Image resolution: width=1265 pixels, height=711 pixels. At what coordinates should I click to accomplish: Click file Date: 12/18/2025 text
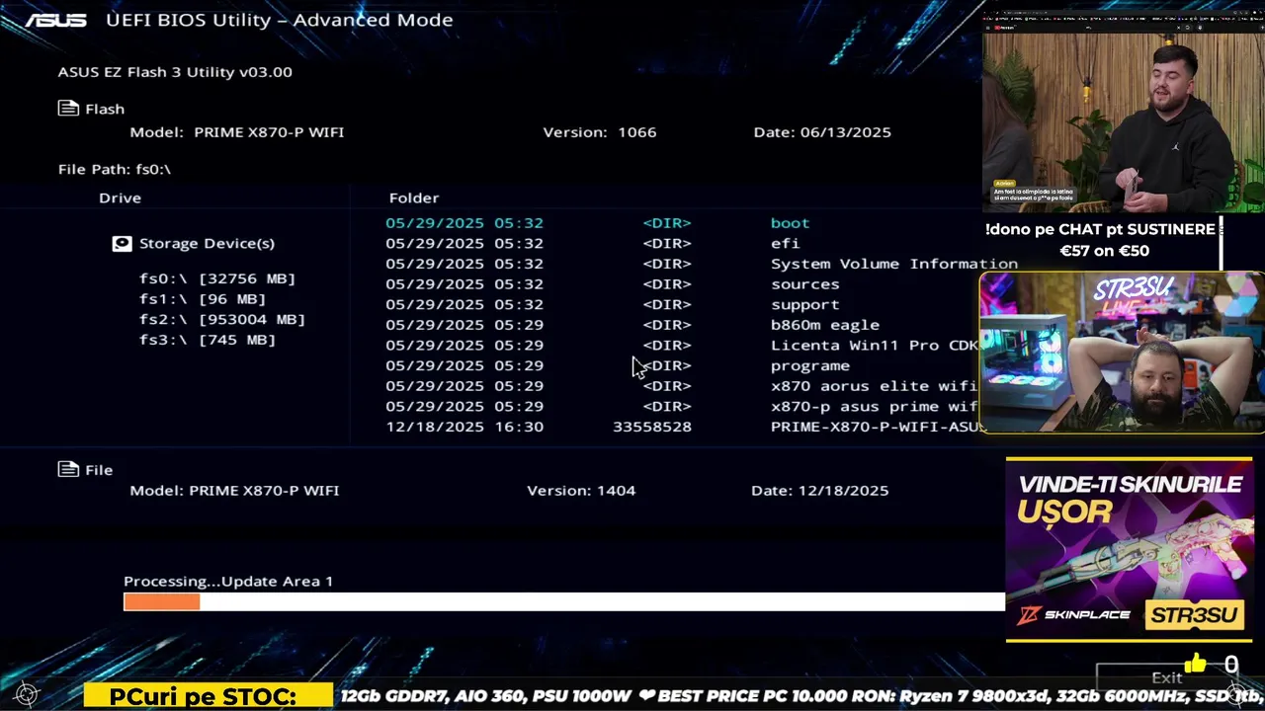(x=819, y=490)
